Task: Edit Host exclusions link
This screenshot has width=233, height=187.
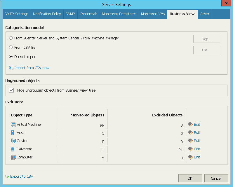Action: (197, 133)
